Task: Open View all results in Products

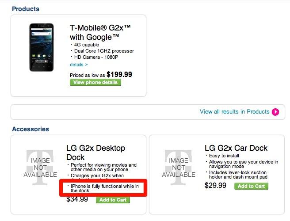Action: 234,112
